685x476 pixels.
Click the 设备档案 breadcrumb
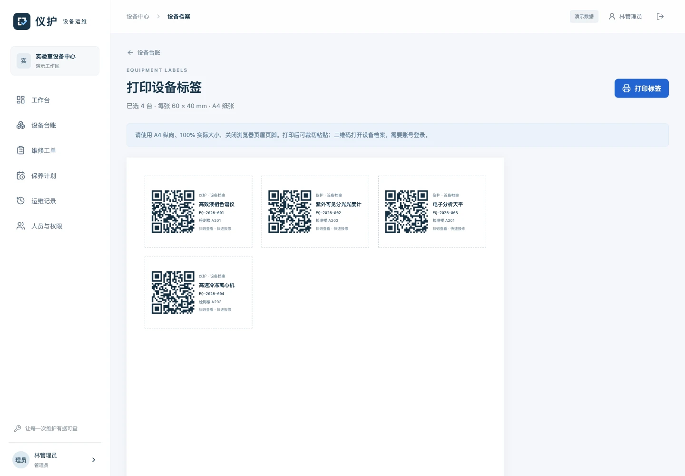[x=179, y=17]
